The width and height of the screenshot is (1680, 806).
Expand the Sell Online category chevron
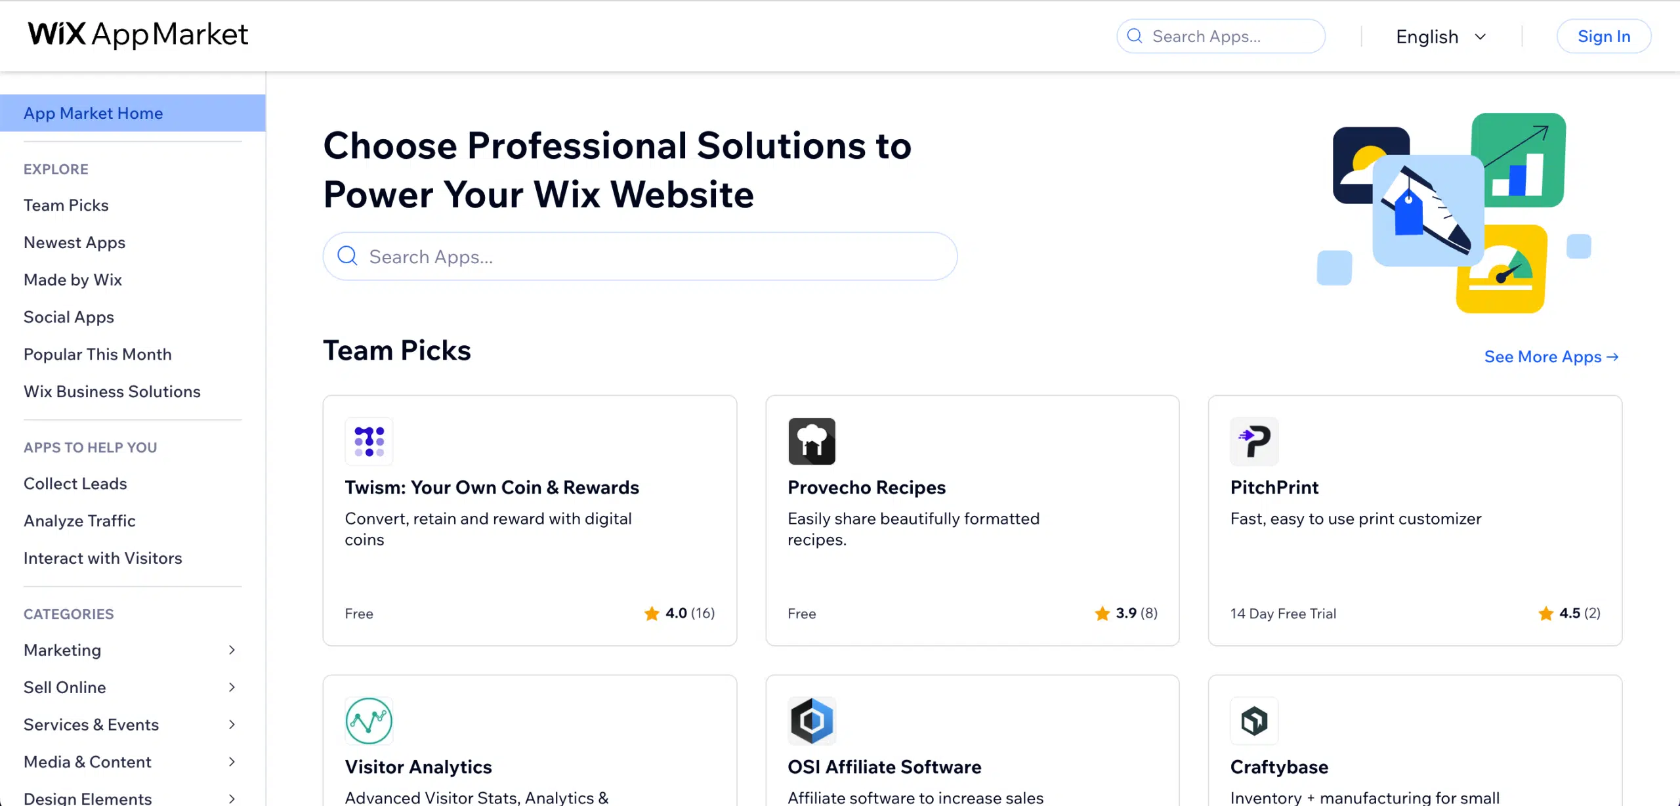pyautogui.click(x=232, y=687)
